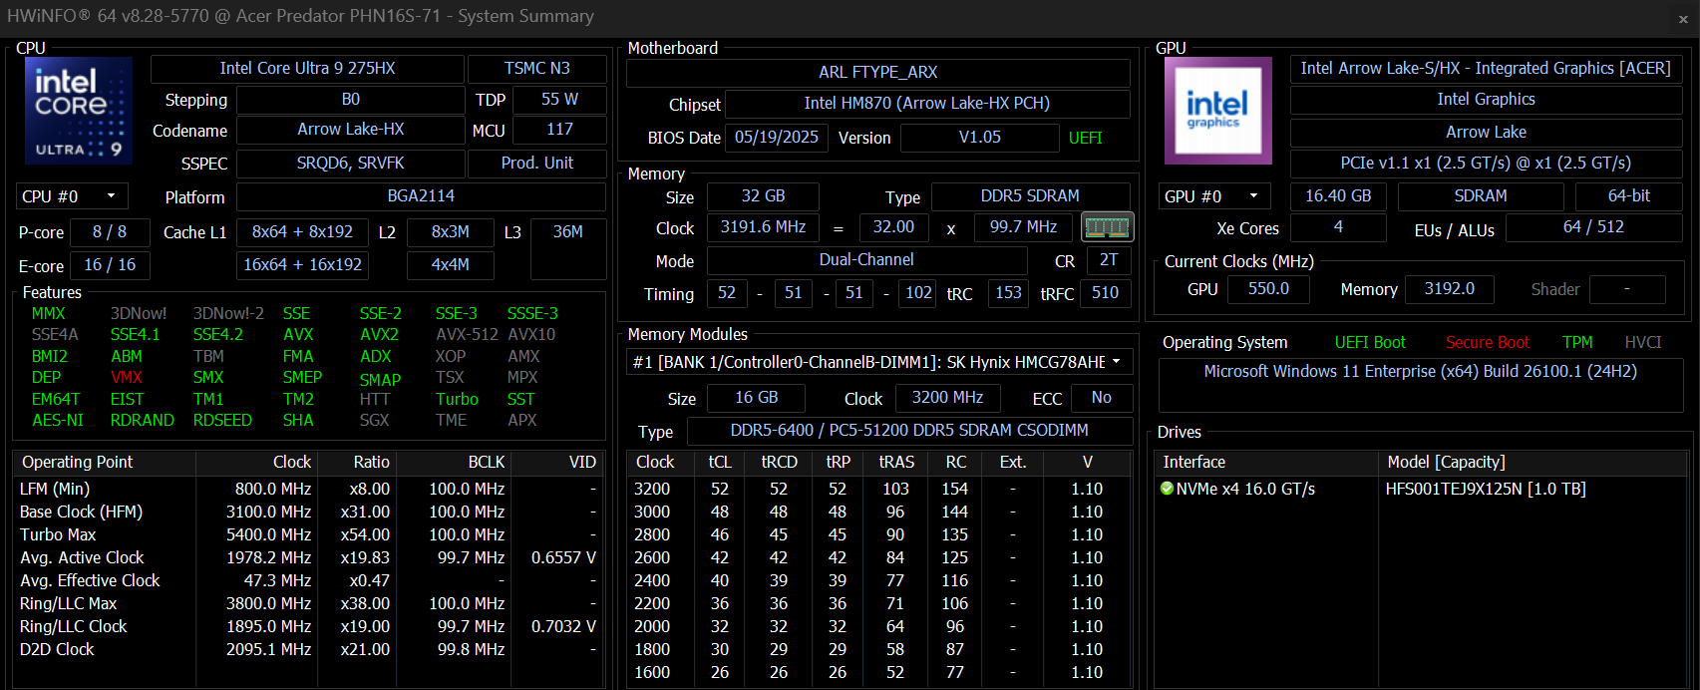Viewport: 1700px width, 690px height.
Task: Click the Intel graphics logo image
Action: [1218, 111]
